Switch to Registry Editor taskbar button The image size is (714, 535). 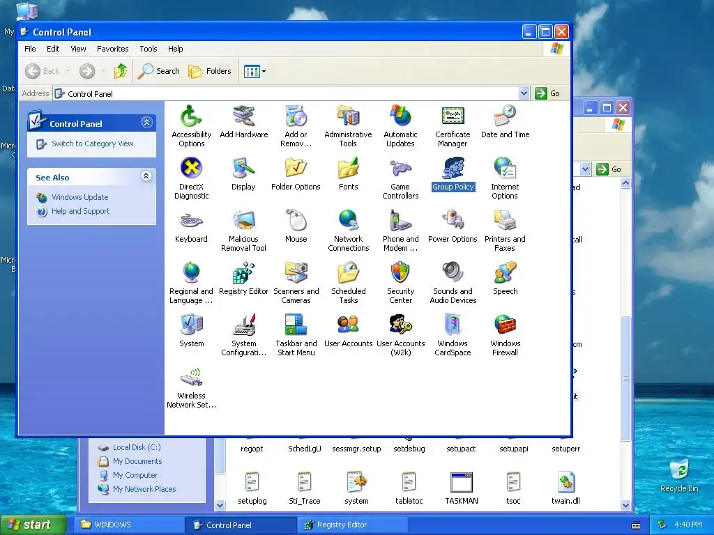pos(351,525)
